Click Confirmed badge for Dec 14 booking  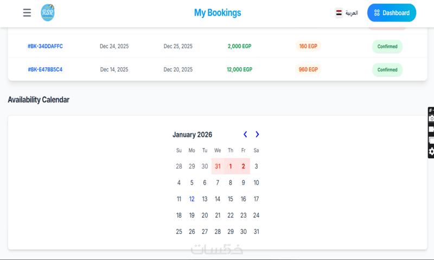click(387, 70)
